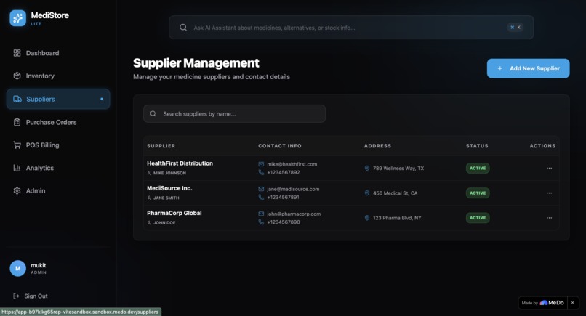The height and width of the screenshot is (316, 586).
Task: Click the SUPPLIER column header
Action: [161, 146]
